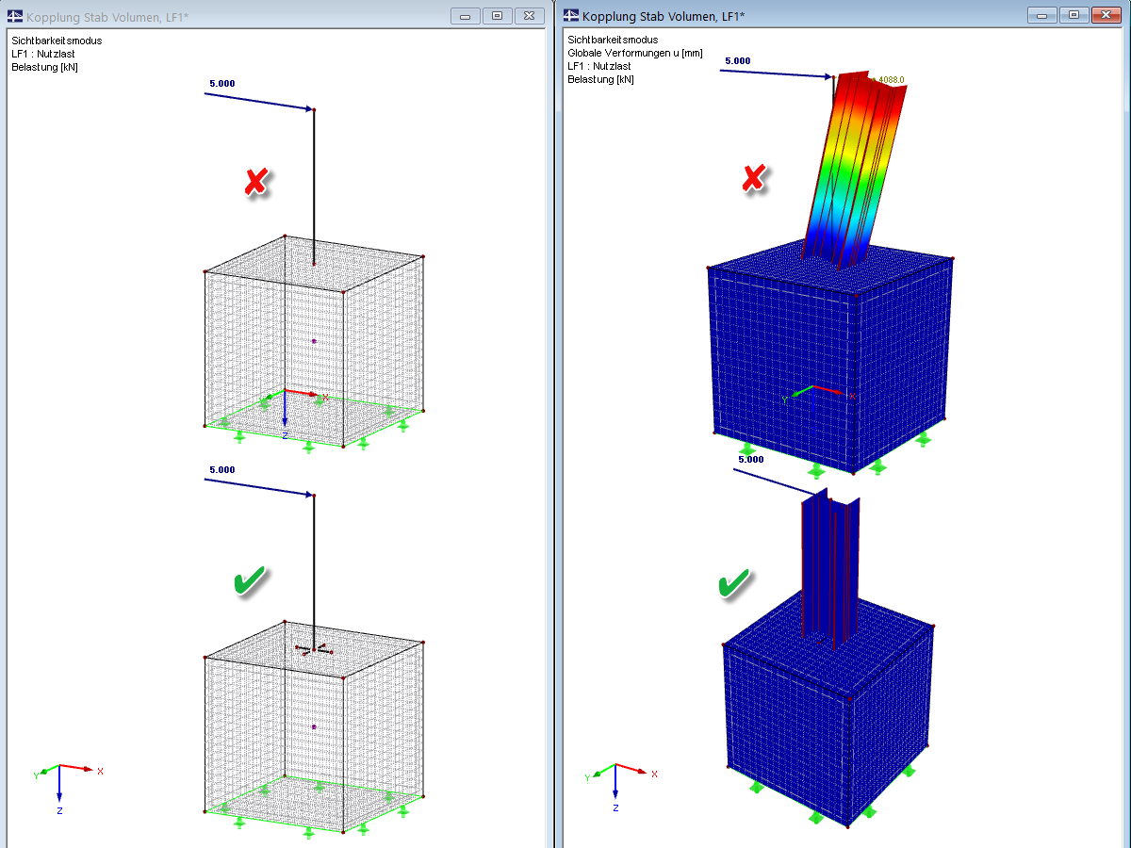1131x848 pixels.
Task: Select the 5.000 load value above the deformed column
Action: (737, 61)
